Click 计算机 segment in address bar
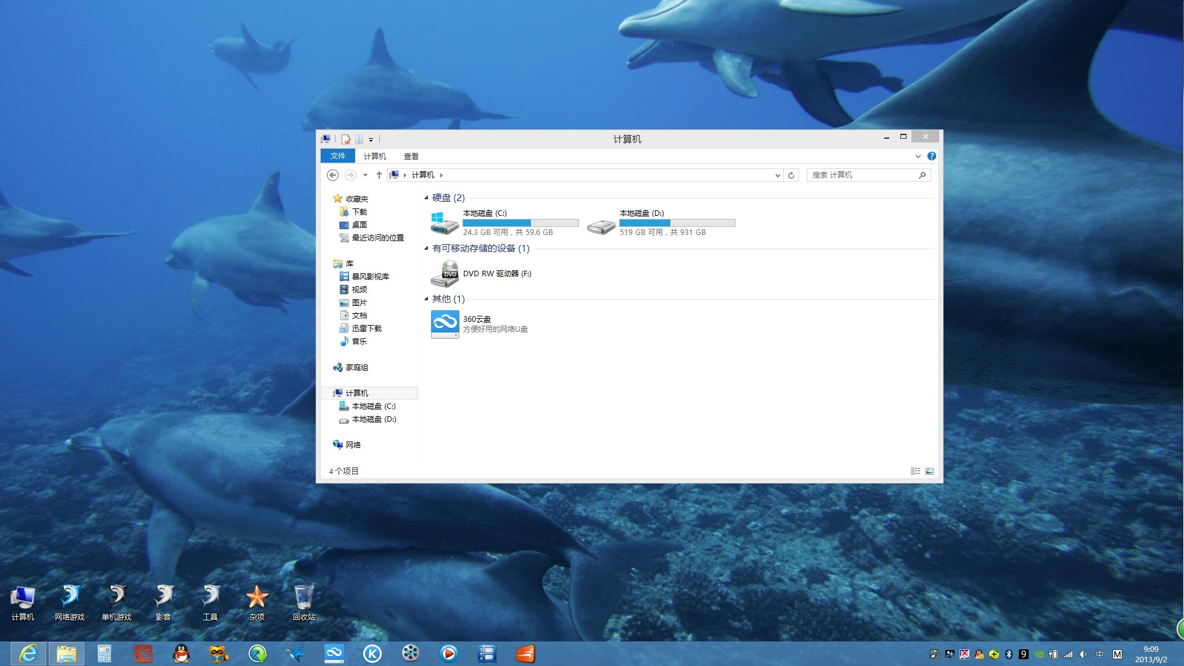Image resolution: width=1184 pixels, height=666 pixels. coord(423,175)
